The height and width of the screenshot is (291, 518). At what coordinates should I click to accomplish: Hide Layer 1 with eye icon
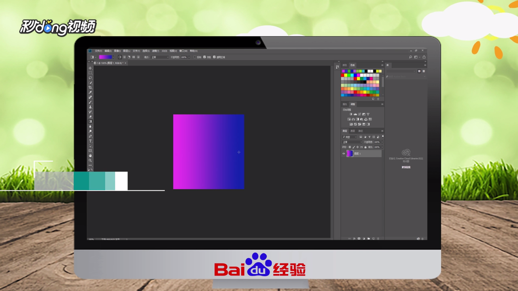(x=344, y=154)
